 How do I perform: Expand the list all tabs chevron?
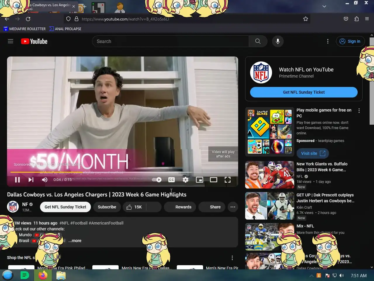point(324,6)
